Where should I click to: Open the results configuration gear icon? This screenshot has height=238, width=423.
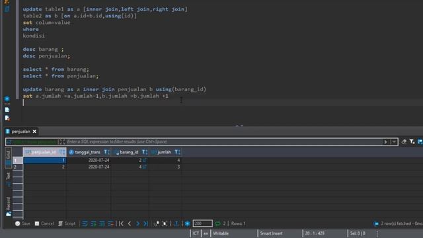click(x=188, y=223)
